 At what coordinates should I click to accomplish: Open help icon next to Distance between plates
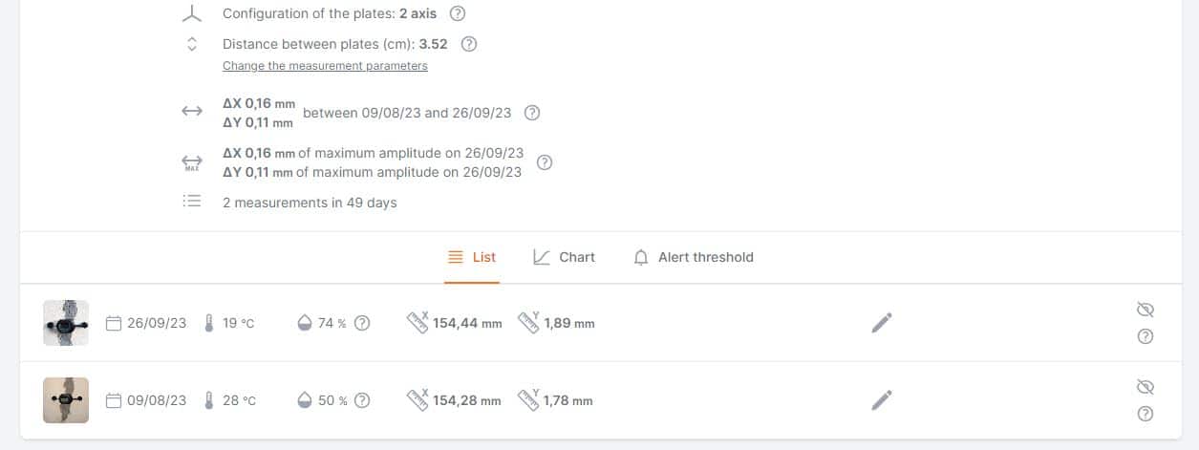click(469, 44)
